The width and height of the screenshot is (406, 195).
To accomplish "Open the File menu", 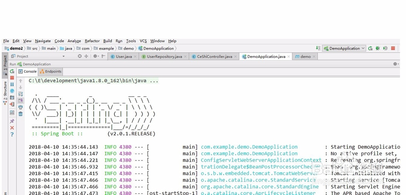I will point(6,41).
